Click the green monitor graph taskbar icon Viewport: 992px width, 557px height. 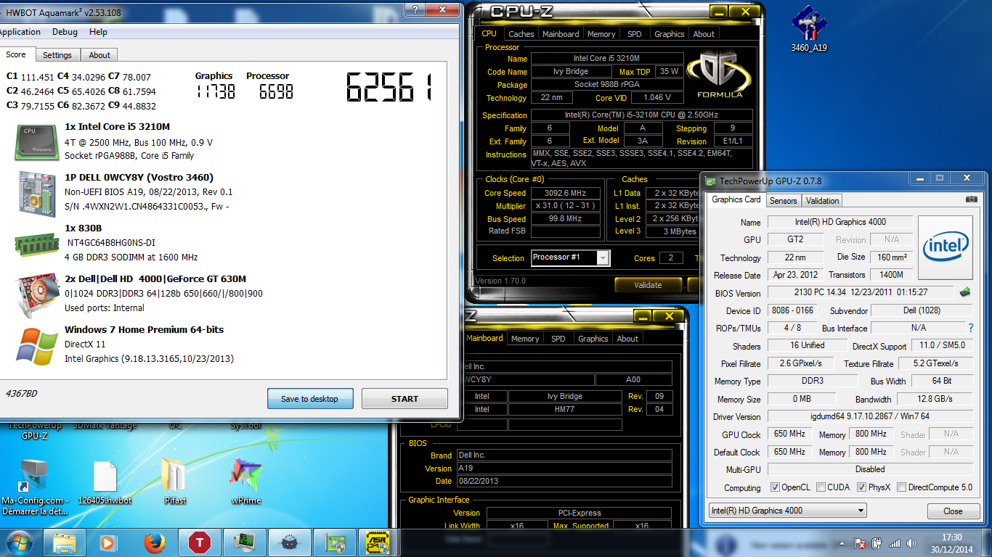point(244,542)
